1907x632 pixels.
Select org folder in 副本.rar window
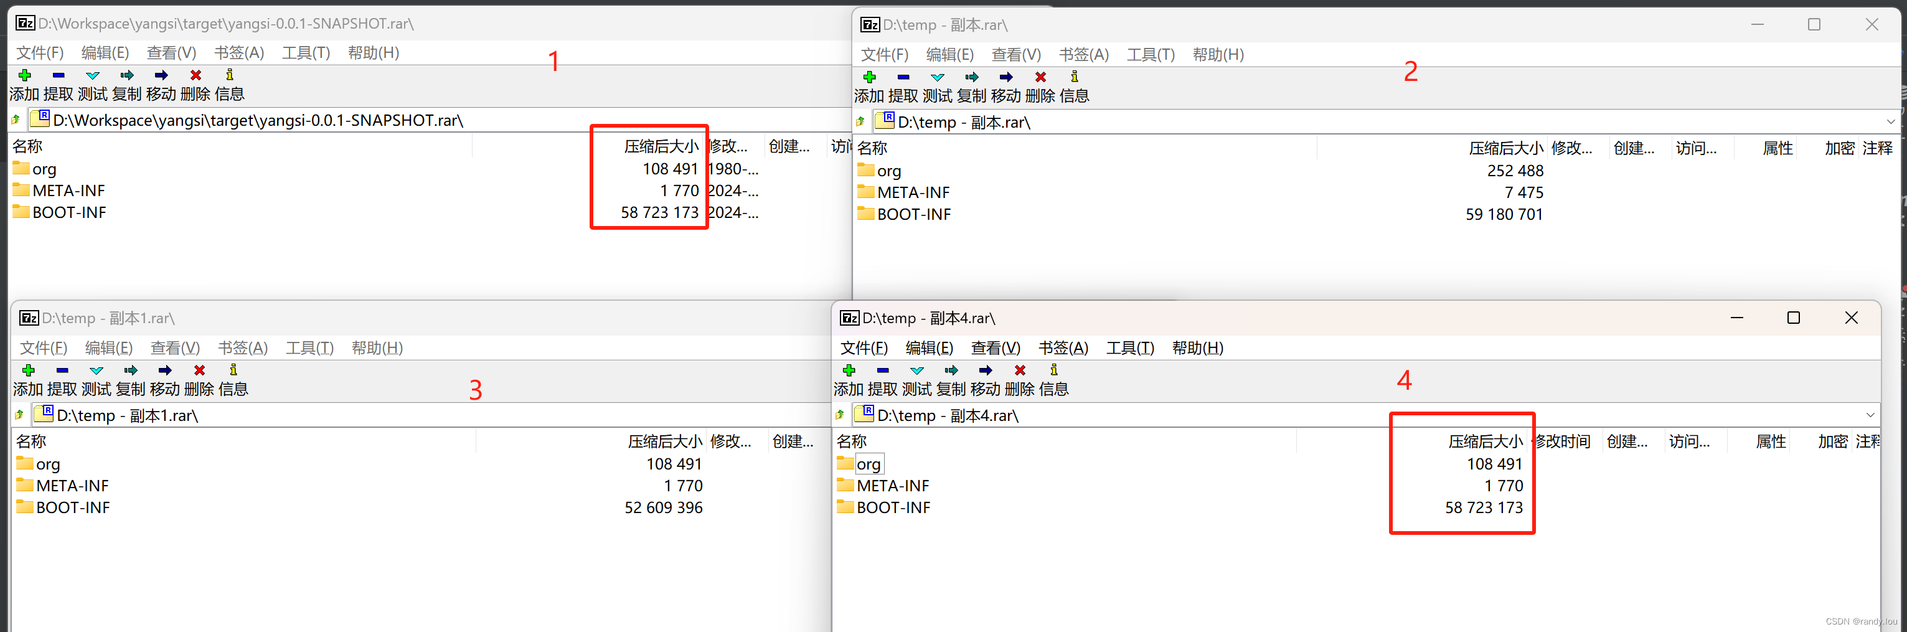888,171
